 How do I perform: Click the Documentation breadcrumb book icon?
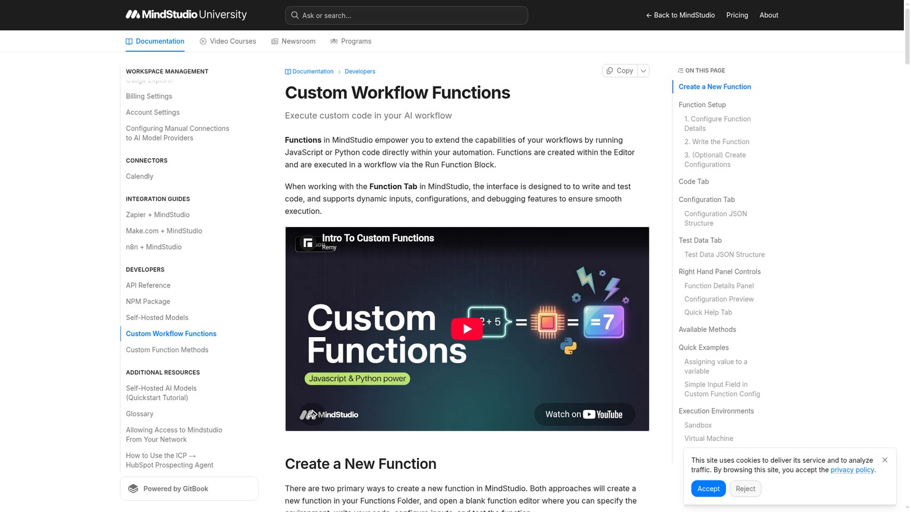coord(288,72)
